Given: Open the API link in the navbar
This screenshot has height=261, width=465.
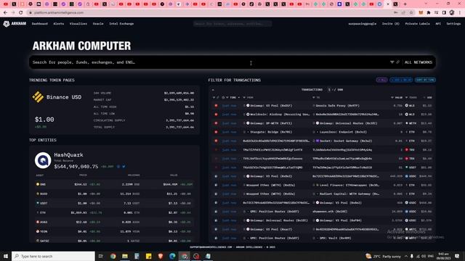Looking at the screenshot, I should coord(438,24).
